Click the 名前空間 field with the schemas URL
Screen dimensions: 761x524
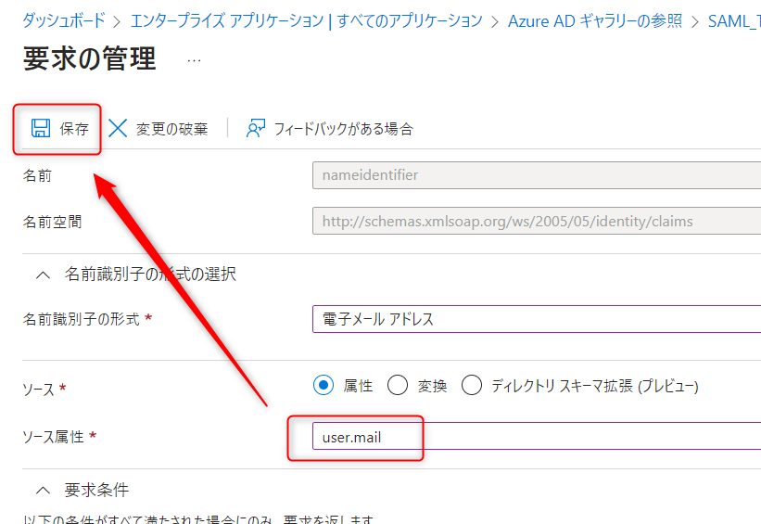click(536, 222)
